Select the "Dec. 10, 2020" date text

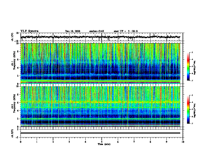pyautogui.click(x=73, y=31)
